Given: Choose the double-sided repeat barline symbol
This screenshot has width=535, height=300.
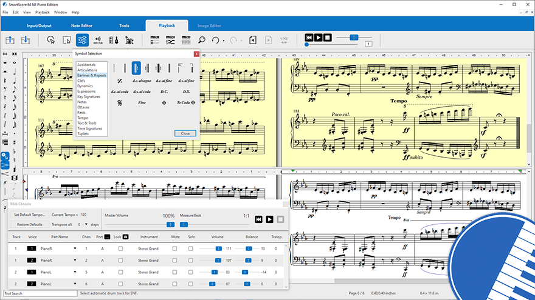Looking at the screenshot, I should tap(158, 68).
